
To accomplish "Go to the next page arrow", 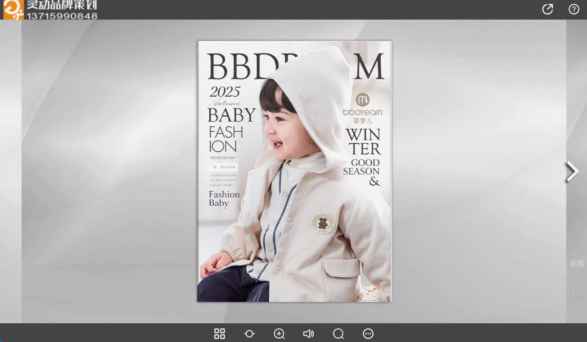I will [x=572, y=172].
